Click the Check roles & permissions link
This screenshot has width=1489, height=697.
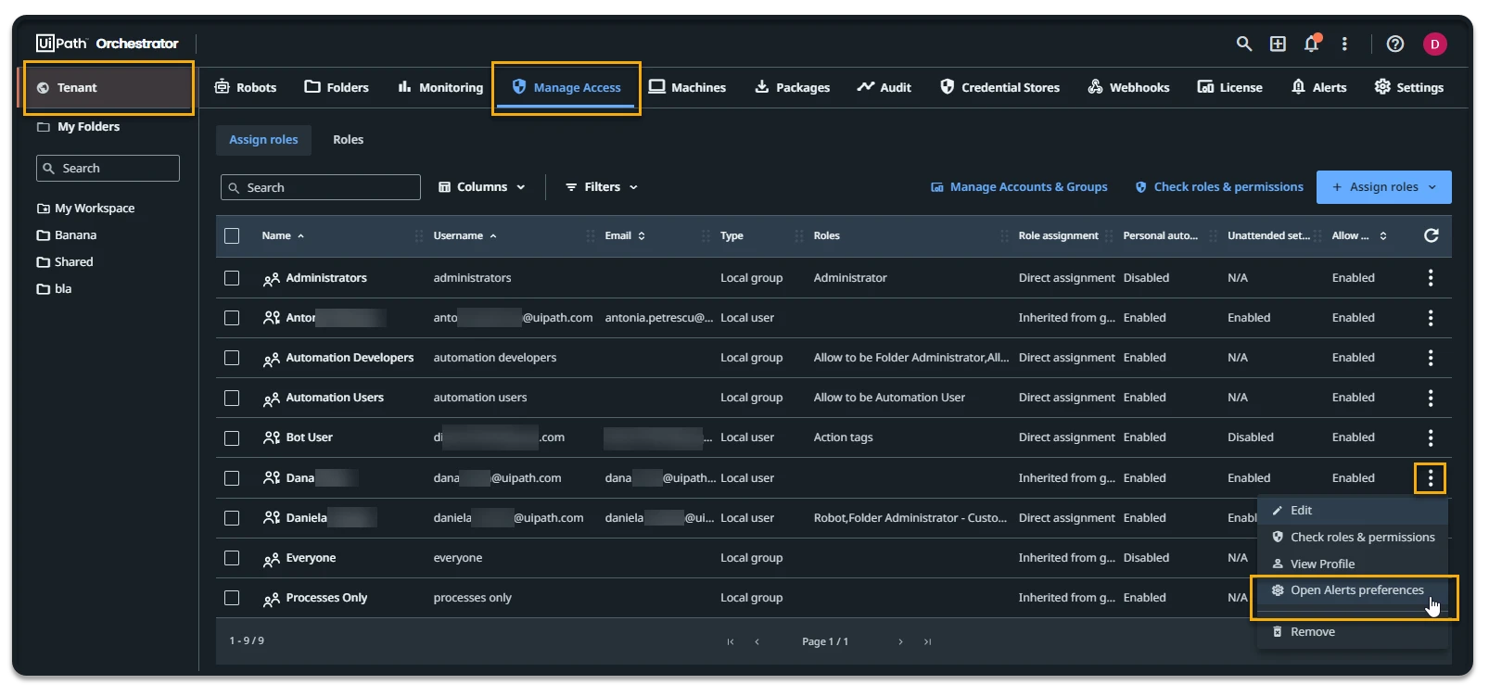tap(1219, 187)
